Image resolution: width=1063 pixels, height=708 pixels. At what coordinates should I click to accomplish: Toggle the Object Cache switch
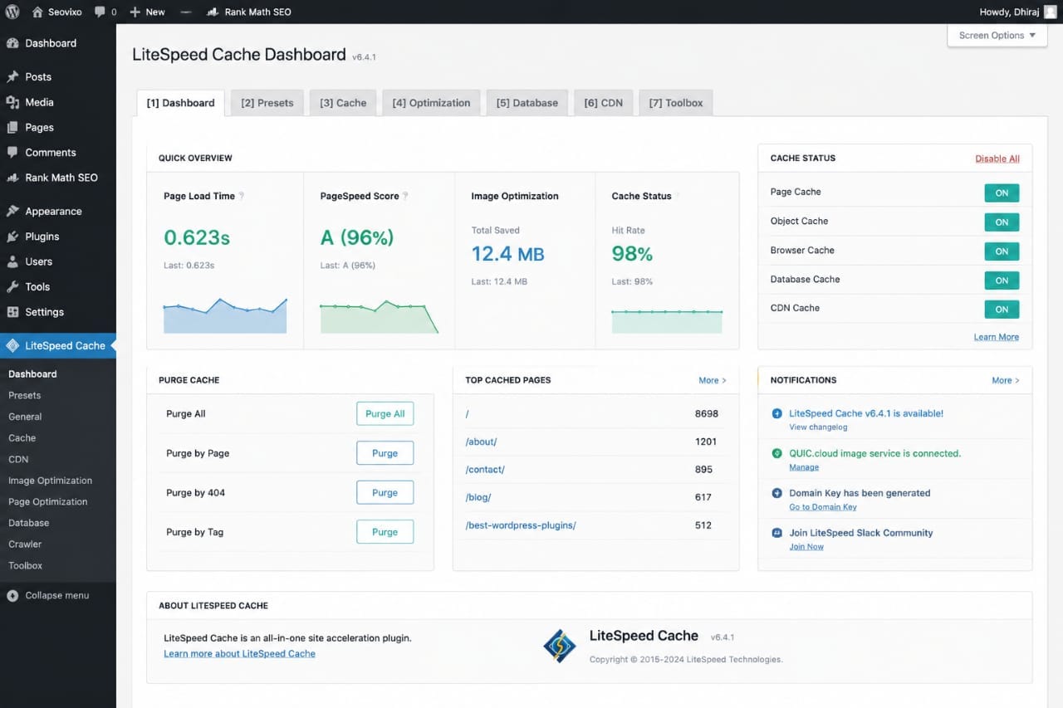(x=1002, y=222)
